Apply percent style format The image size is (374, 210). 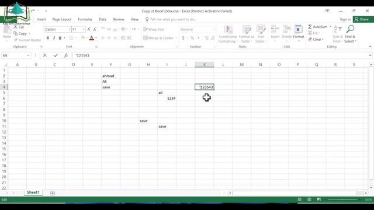[192, 38]
